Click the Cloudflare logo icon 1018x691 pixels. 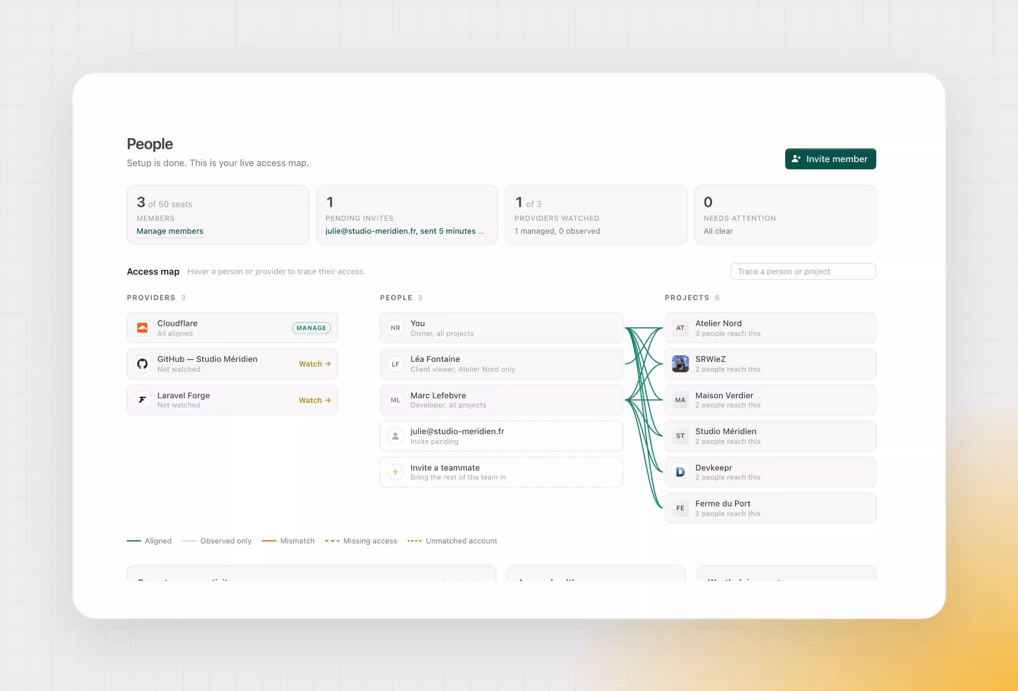pos(142,328)
